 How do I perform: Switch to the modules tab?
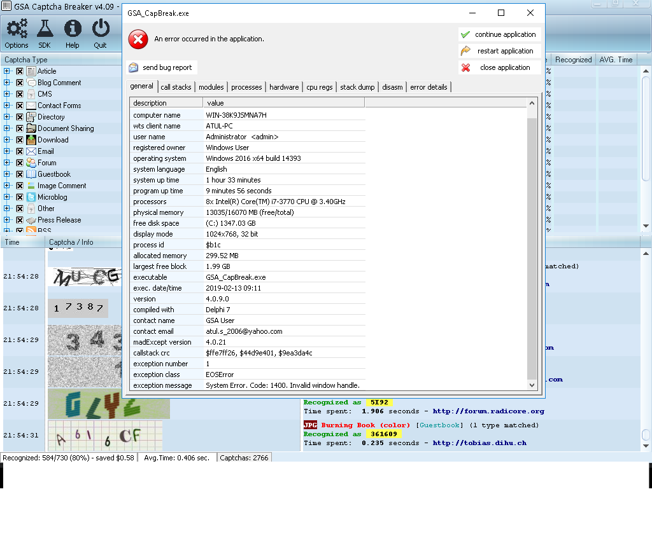pos(211,87)
